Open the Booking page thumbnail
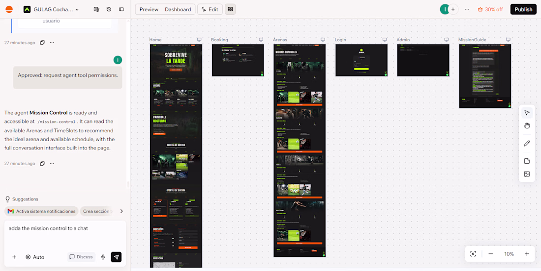This screenshot has height=271, width=541. tap(238, 60)
